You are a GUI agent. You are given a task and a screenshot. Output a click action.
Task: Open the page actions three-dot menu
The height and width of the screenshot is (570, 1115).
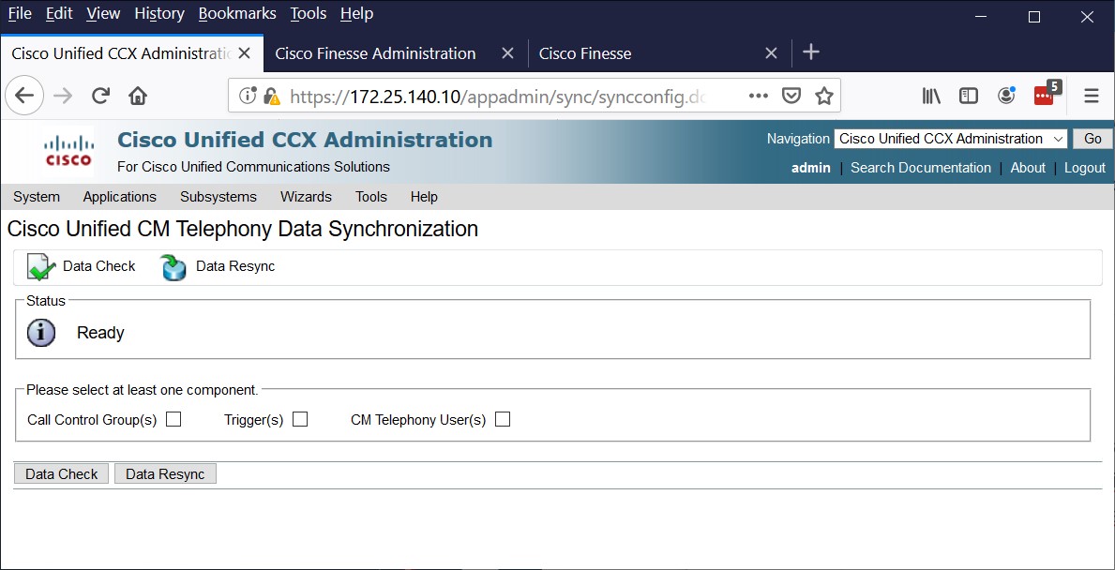pos(759,96)
